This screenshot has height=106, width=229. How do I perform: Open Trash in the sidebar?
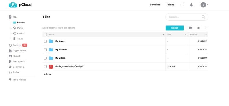coord(20,39)
